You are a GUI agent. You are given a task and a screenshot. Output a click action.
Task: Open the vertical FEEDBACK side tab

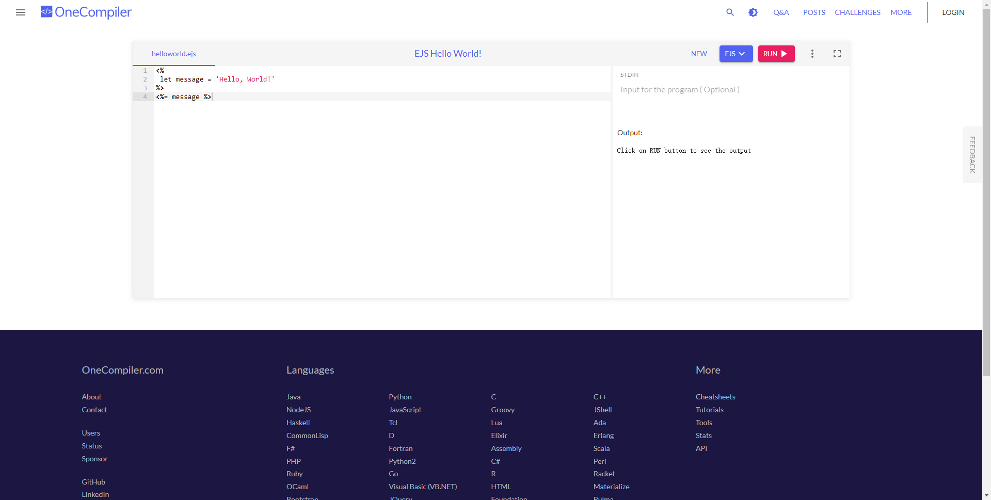pos(972,155)
